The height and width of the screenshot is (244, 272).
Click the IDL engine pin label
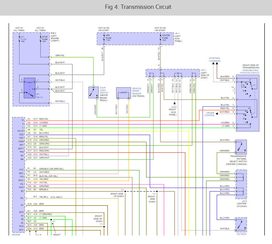point(22,198)
